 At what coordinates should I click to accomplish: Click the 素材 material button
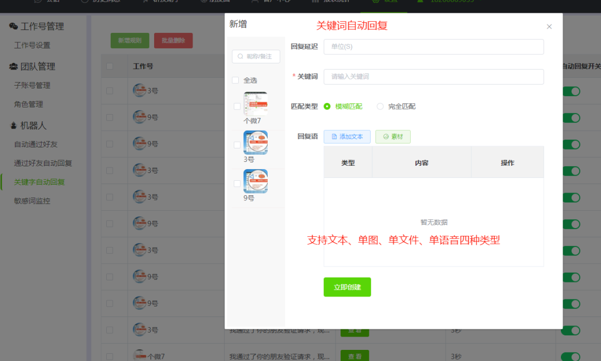pos(393,136)
